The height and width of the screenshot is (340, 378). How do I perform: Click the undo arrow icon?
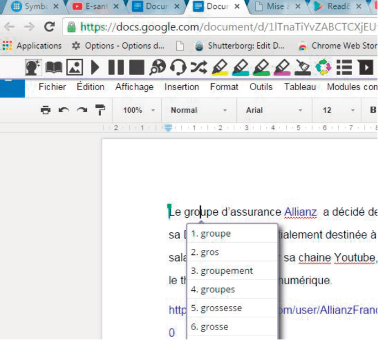(x=64, y=110)
